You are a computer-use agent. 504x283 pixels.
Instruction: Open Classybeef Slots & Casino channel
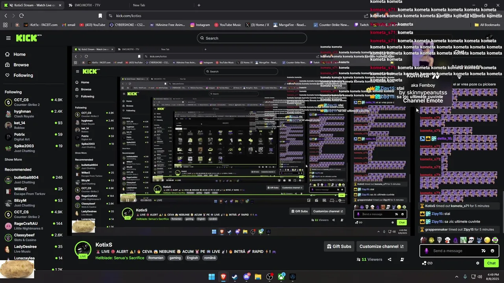(33, 237)
